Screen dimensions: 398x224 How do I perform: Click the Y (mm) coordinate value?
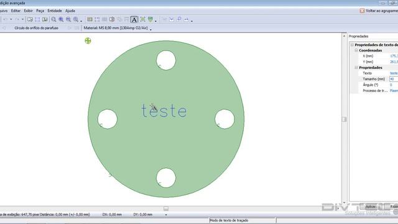[x=394, y=62]
